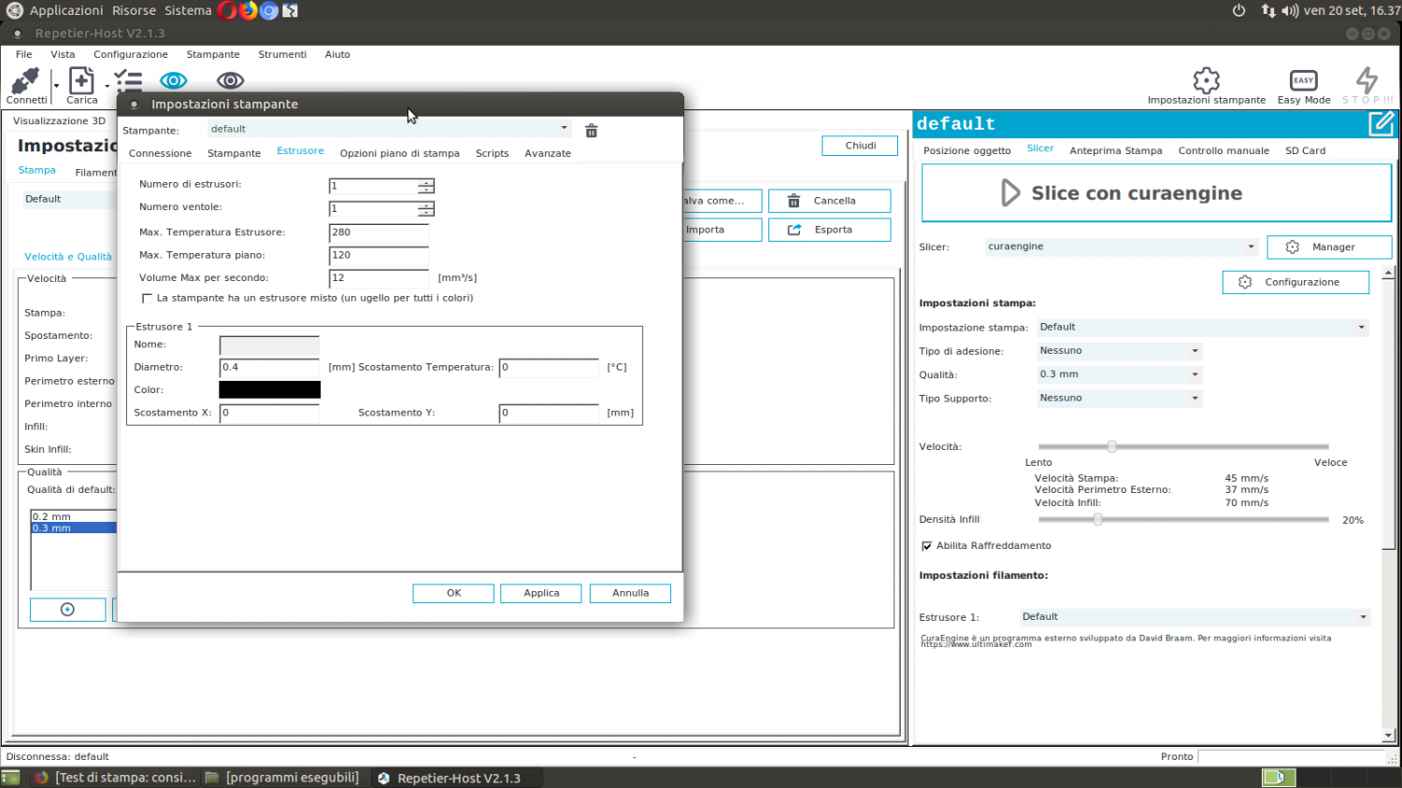The image size is (1402, 788).
Task: Click the Esporta button
Action: click(x=829, y=230)
